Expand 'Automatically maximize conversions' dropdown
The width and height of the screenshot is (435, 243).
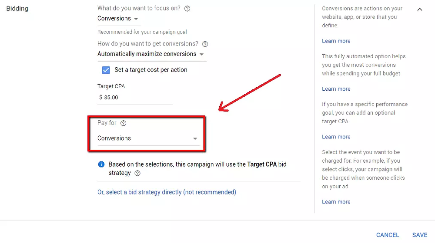151,54
